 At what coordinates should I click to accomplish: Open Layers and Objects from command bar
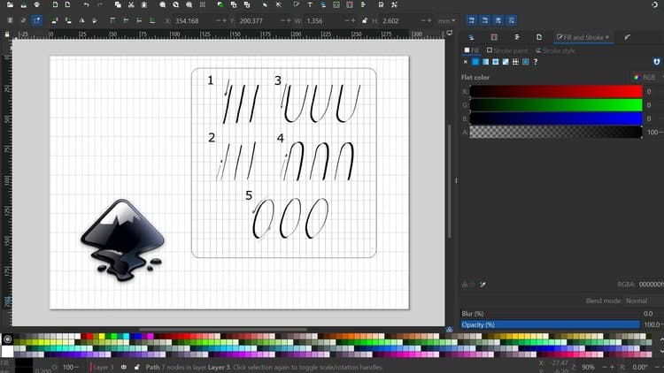tap(323, 4)
